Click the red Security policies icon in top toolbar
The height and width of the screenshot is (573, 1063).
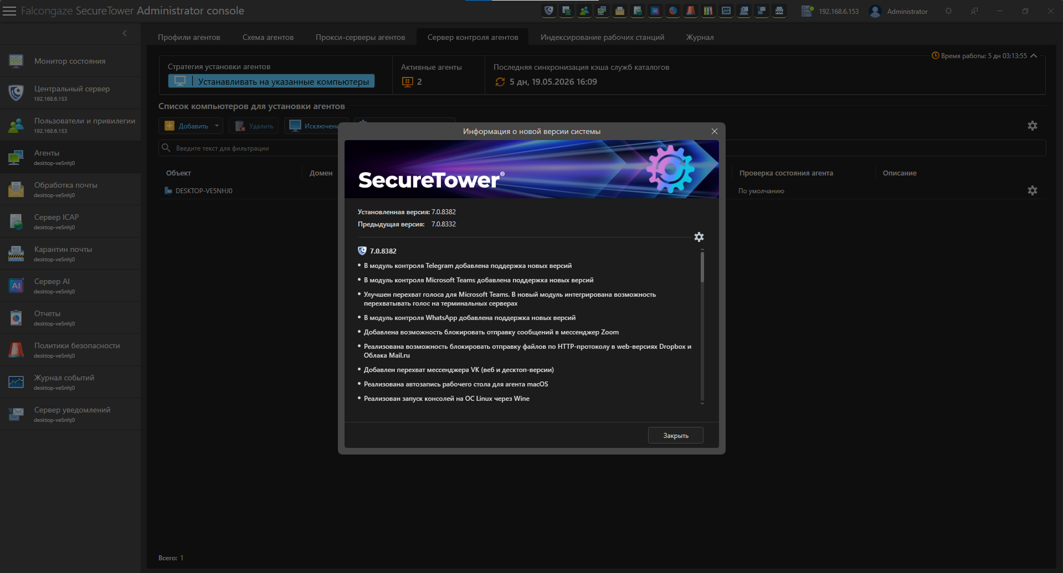(x=691, y=11)
